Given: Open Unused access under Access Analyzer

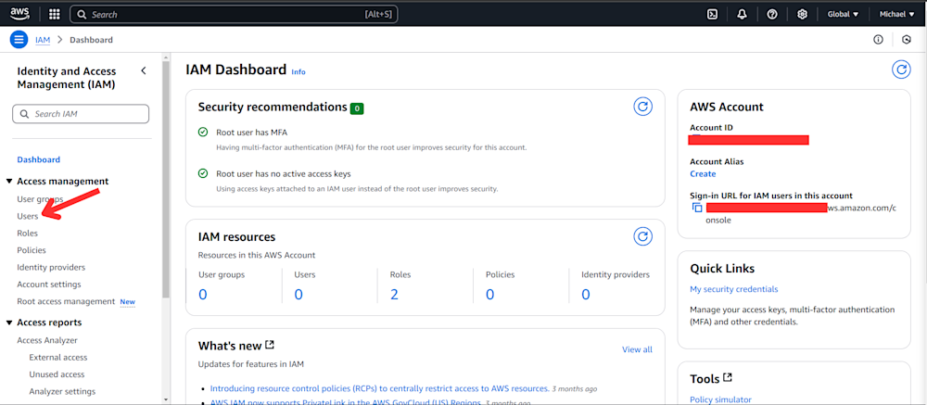Looking at the screenshot, I should (x=57, y=374).
